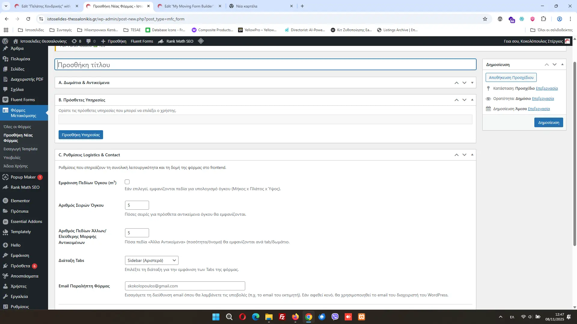
Task: Bookmark this page with star icon
Action: (x=485, y=19)
